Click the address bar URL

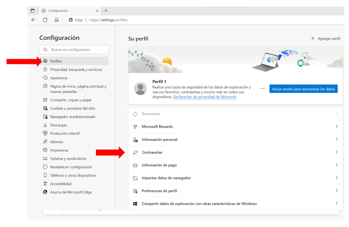[108, 20]
